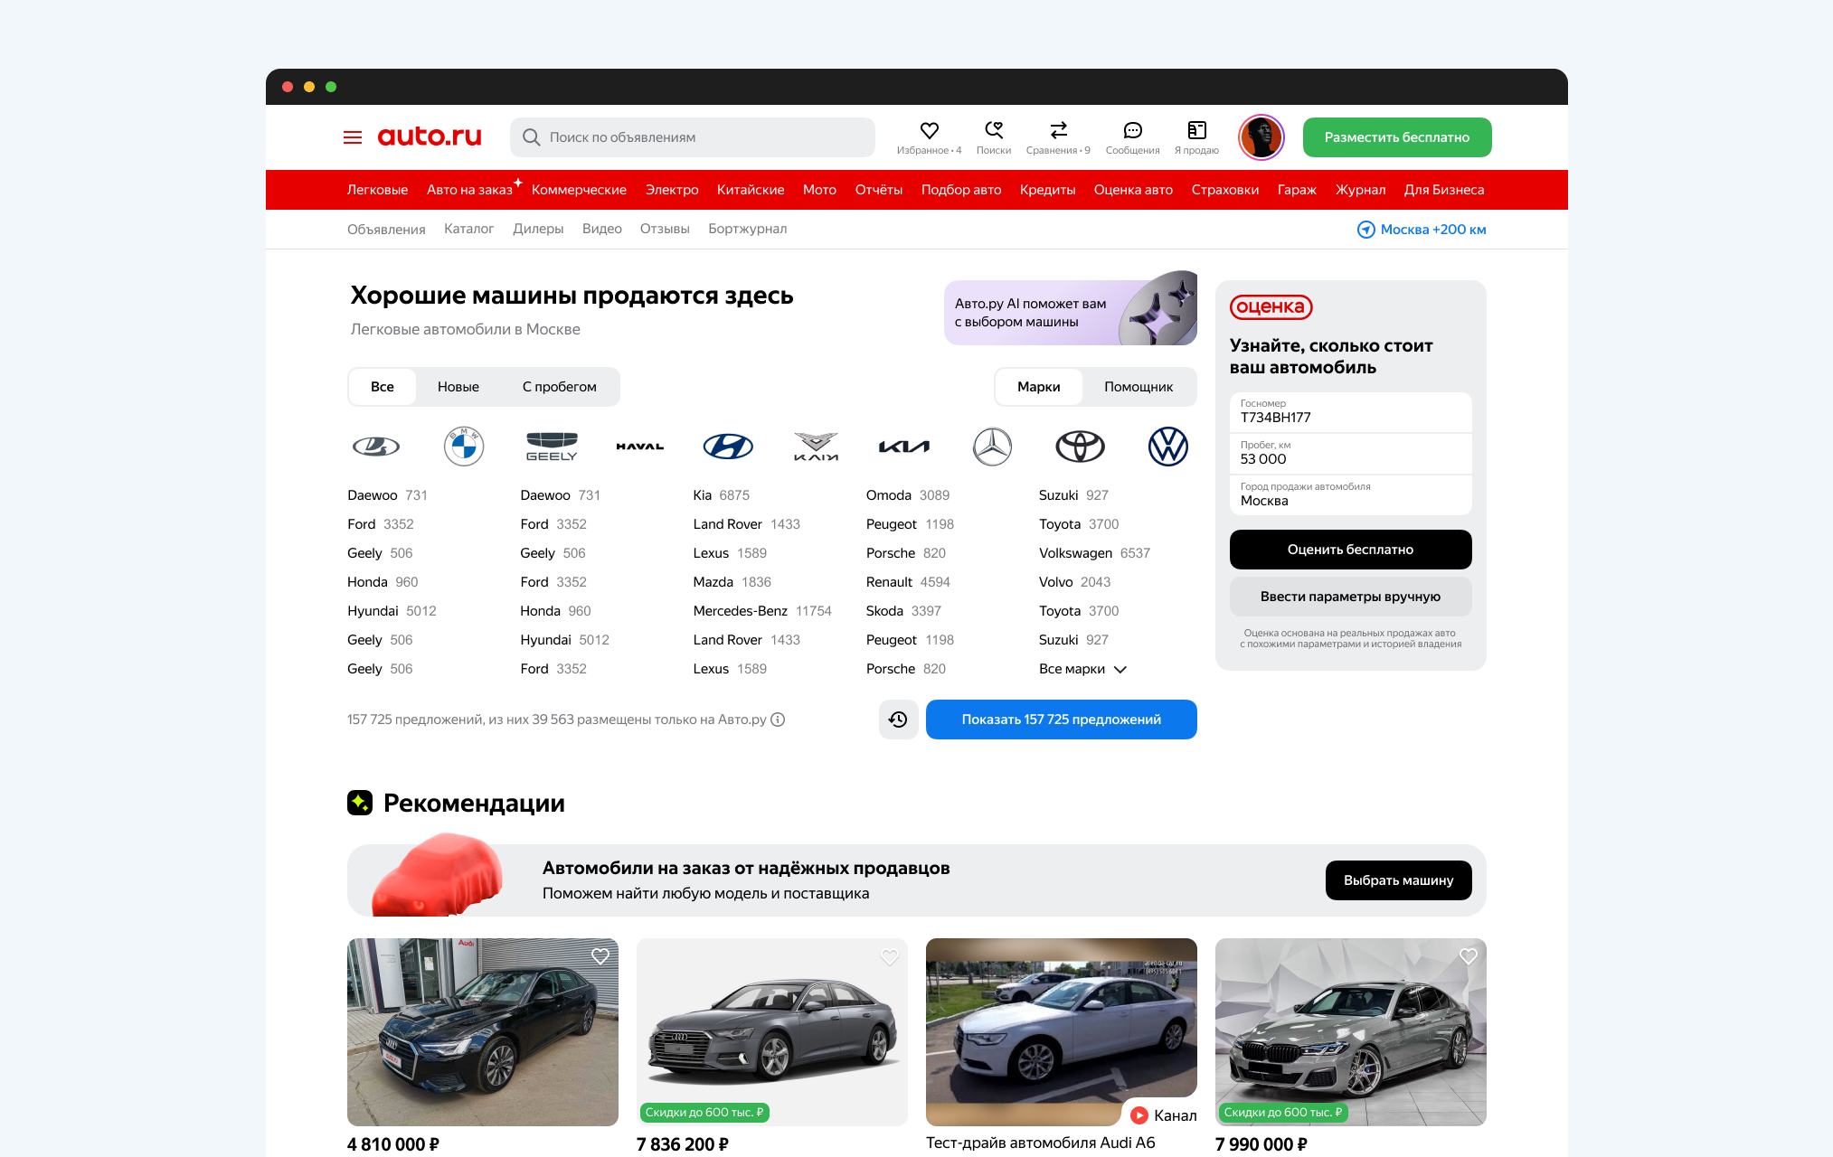Open the user profile avatar
This screenshot has width=1833, height=1157.
1261,137
